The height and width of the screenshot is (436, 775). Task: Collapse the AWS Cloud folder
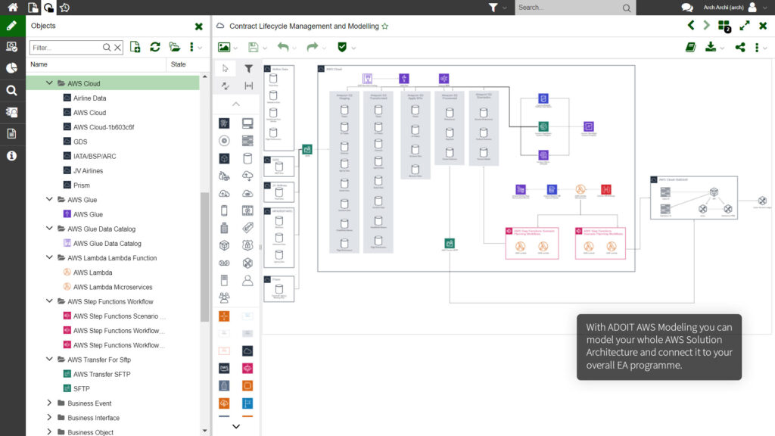(x=49, y=83)
